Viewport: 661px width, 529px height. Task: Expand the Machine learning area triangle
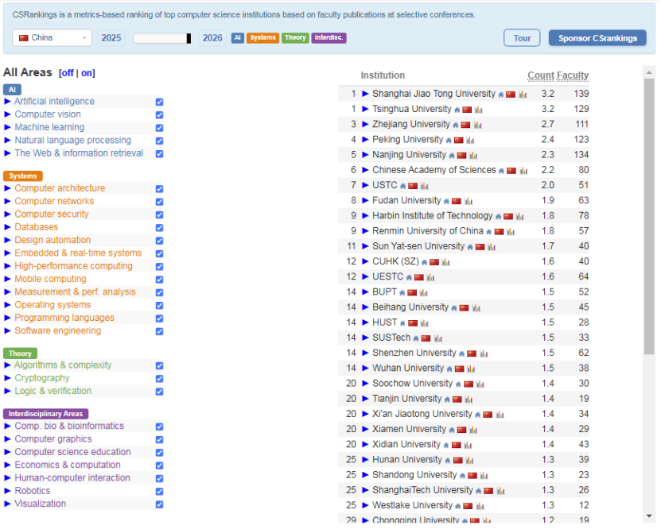click(8, 127)
